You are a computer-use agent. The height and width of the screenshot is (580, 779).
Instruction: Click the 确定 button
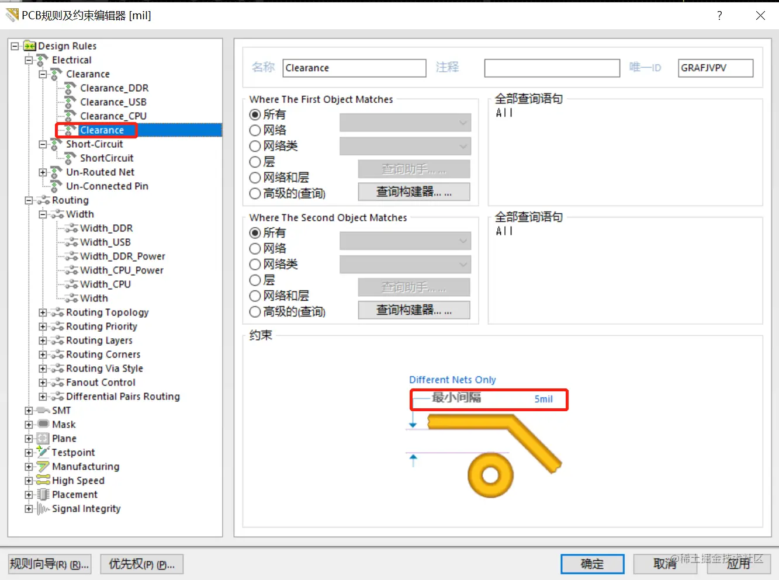point(593,564)
